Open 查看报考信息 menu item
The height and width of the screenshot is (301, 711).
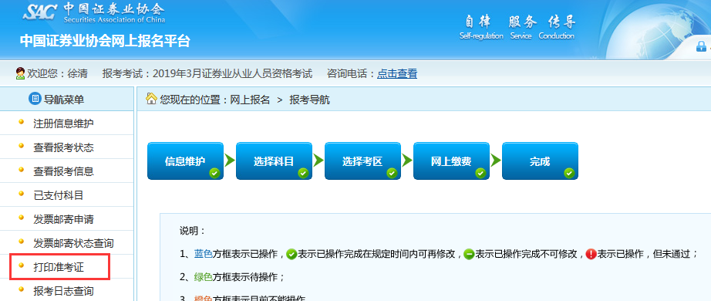tap(63, 171)
